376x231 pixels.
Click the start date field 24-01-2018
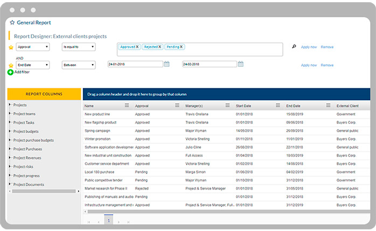135,64
